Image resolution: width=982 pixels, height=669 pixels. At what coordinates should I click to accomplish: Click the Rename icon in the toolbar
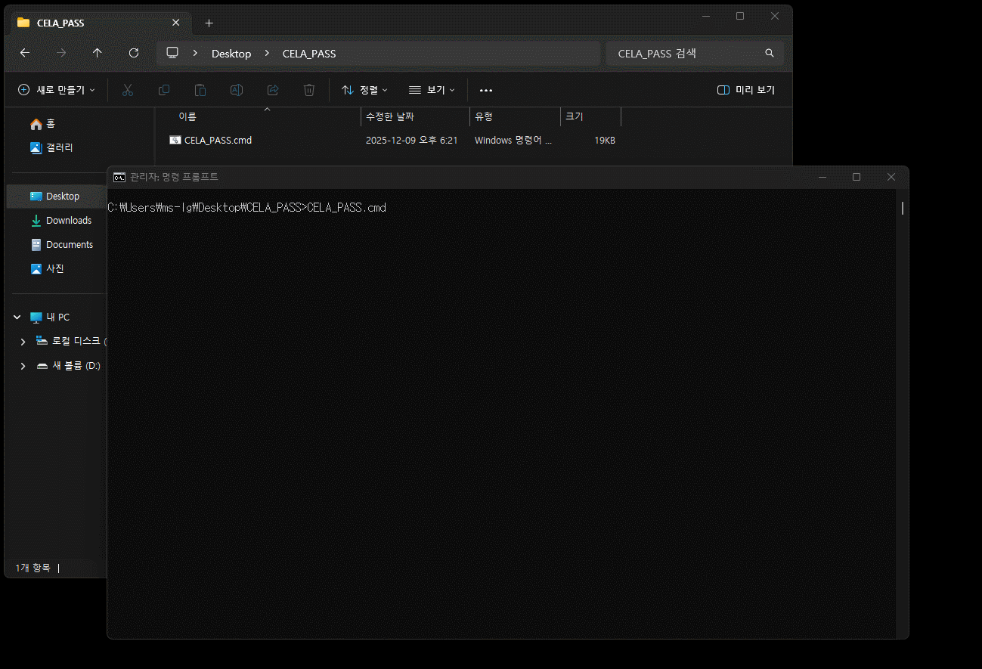237,90
